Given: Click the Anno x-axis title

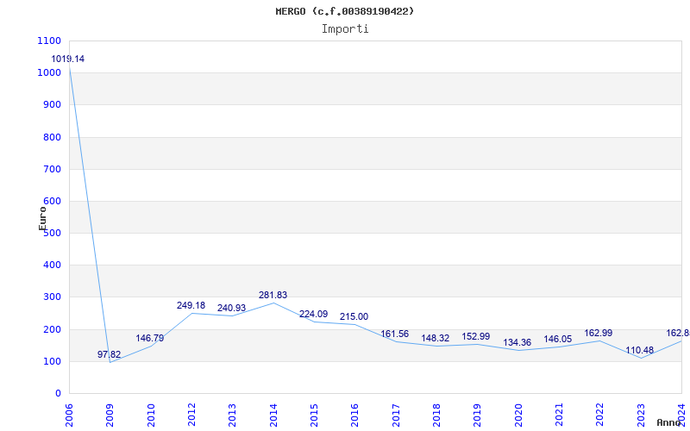Looking at the screenshot, I should (669, 422).
